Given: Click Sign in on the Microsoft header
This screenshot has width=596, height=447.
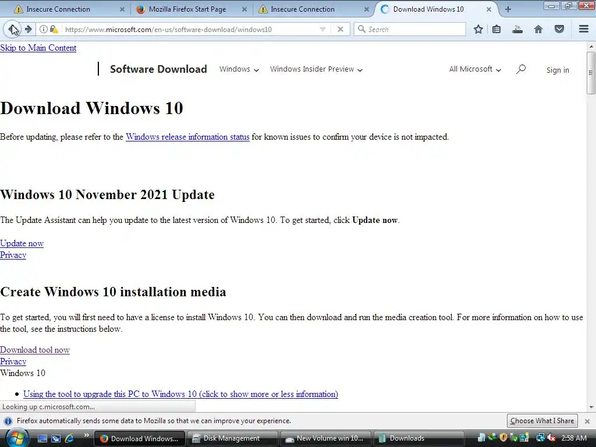Looking at the screenshot, I should coord(558,70).
